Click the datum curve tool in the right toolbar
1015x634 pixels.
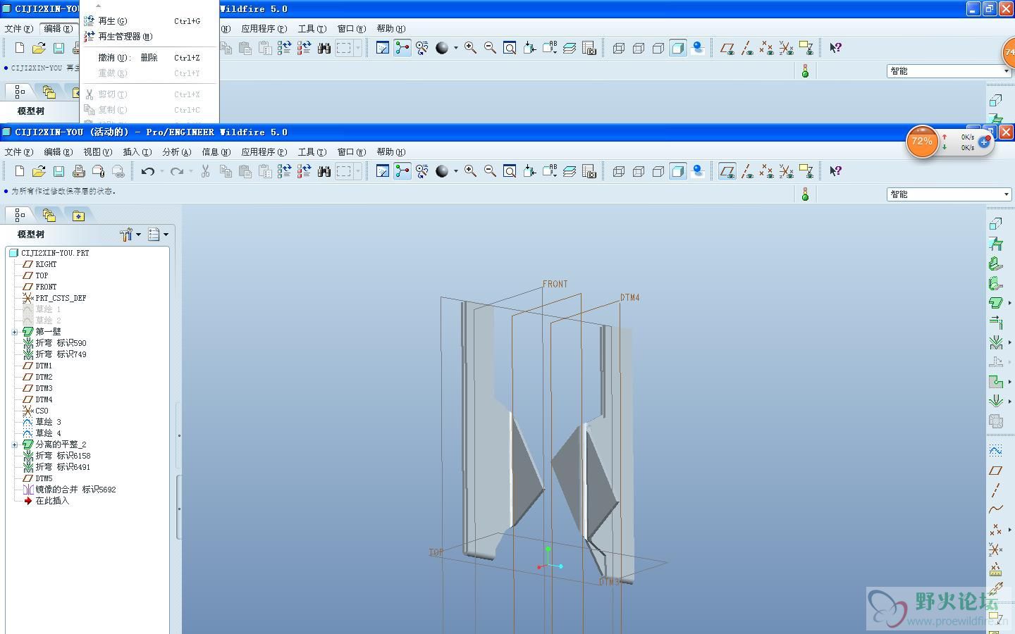click(995, 509)
